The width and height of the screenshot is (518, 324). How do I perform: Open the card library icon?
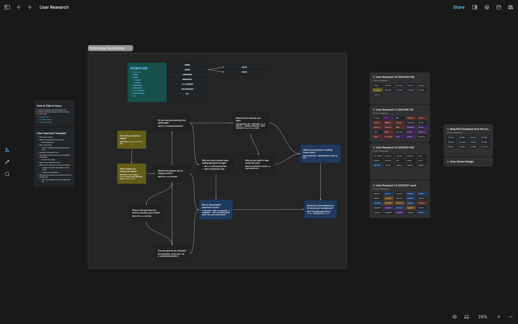[510, 7]
